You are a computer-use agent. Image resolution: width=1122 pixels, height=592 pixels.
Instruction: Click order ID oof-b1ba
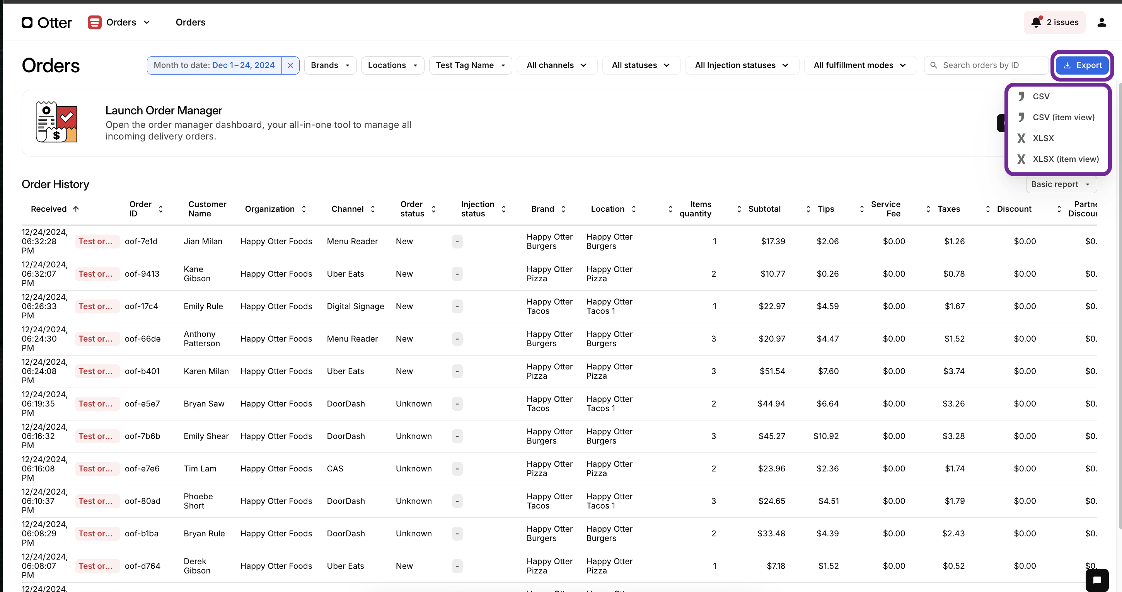tap(141, 534)
